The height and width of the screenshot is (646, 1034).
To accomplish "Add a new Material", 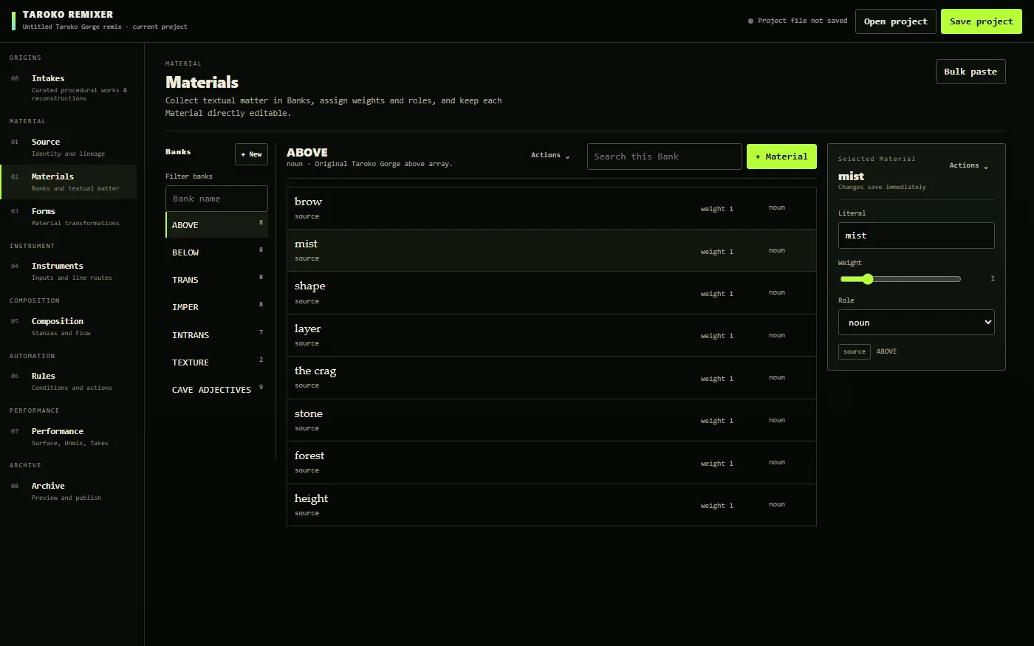I will 781,157.
